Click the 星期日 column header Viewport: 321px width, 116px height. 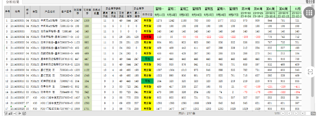click(x=233, y=8)
